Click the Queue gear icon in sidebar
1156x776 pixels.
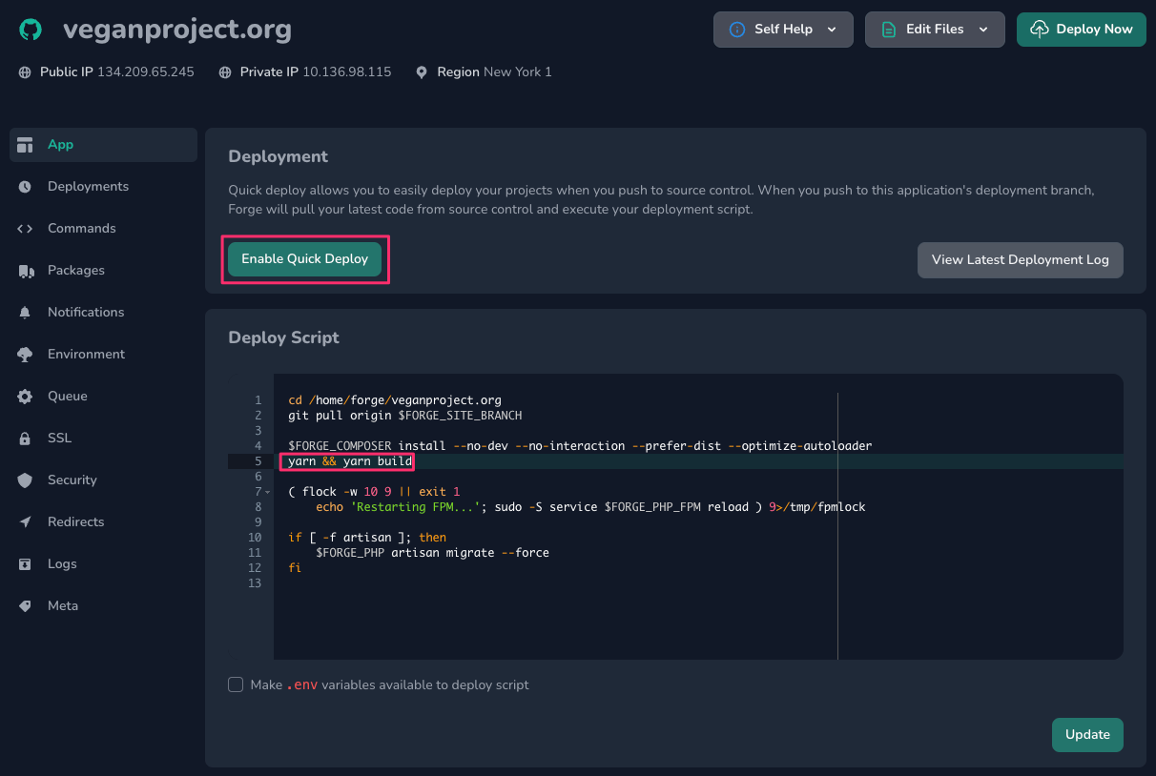24,396
